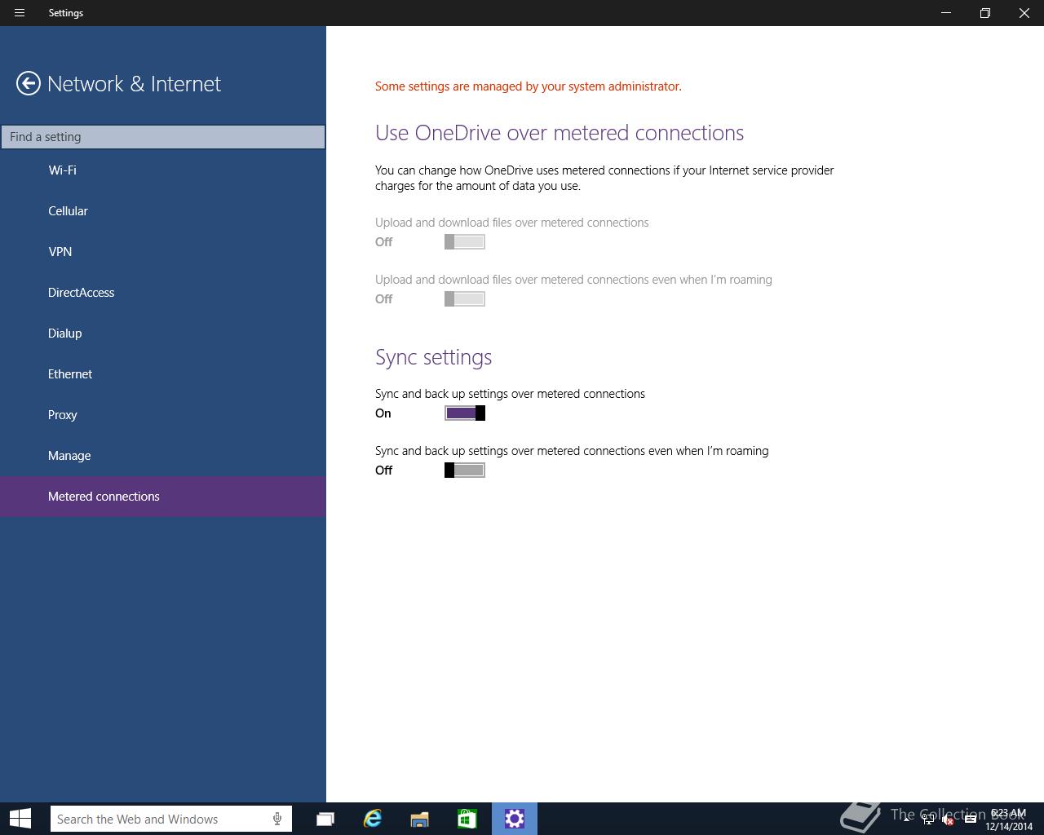Select Metered connections in the sidebar
Image resolution: width=1044 pixels, height=835 pixels.
(163, 497)
